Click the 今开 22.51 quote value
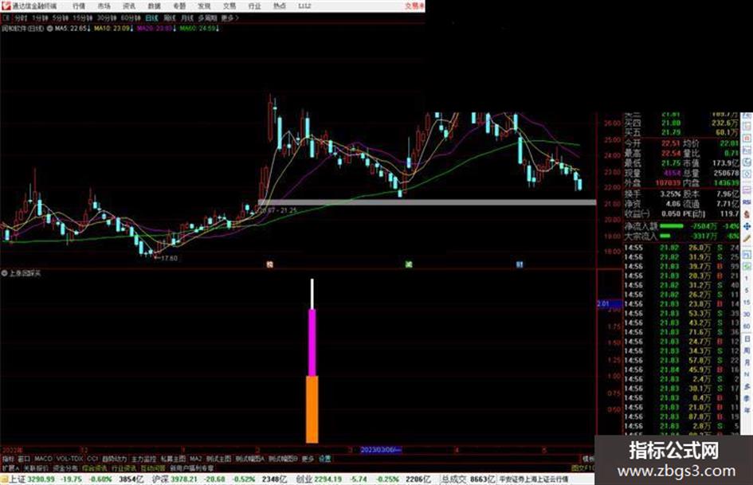 (x=671, y=143)
